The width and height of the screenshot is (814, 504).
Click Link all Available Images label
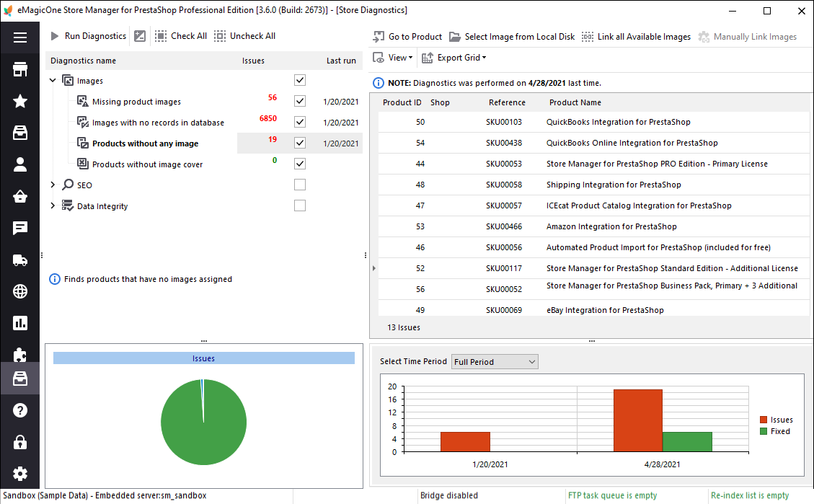(x=644, y=37)
